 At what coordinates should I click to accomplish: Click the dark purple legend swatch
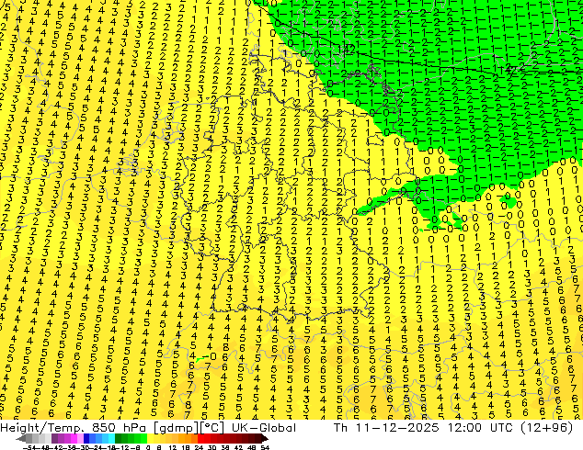point(54,439)
